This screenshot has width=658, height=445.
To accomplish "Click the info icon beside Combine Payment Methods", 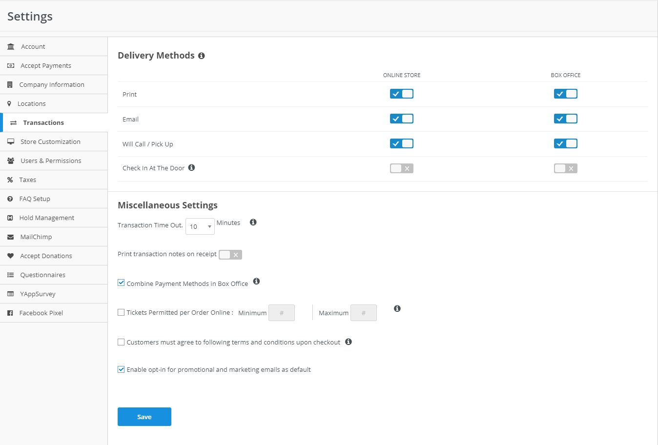I will [256, 282].
